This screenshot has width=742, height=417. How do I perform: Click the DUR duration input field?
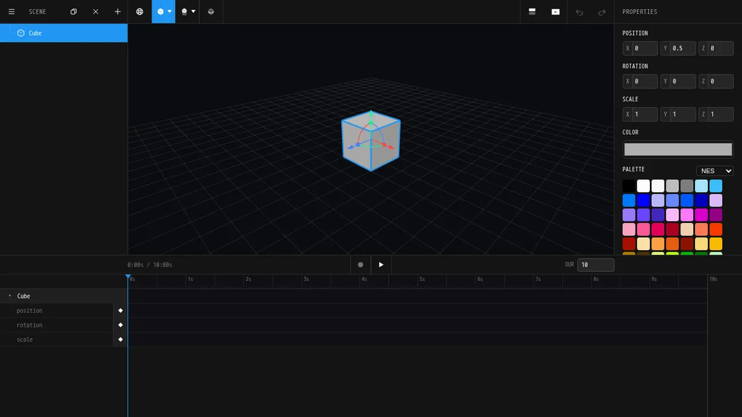pos(595,264)
